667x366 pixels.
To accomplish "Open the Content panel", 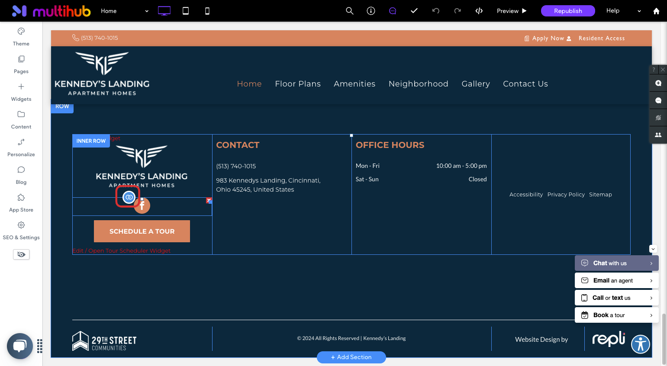I will 21,120.
